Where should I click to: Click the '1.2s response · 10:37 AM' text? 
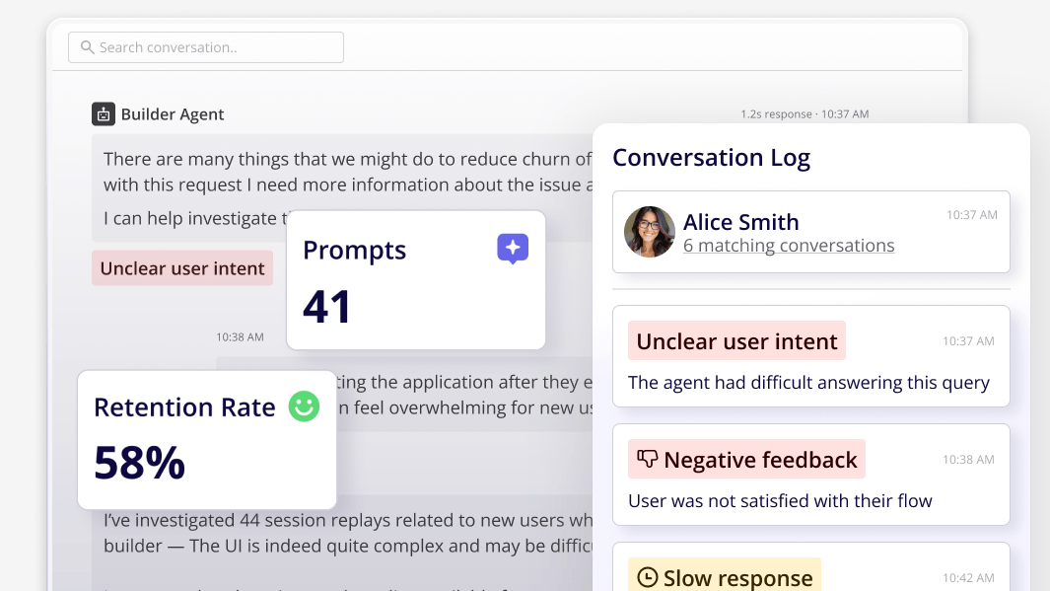805,114
